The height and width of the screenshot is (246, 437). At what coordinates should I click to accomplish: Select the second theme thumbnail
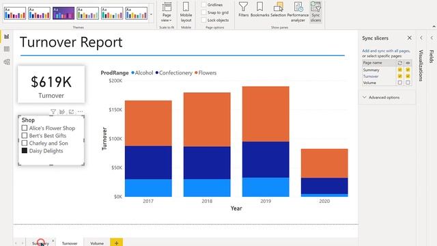39,13
